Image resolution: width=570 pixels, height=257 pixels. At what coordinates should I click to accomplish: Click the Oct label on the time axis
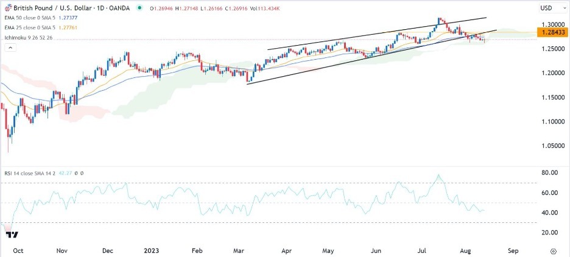click(x=18, y=250)
